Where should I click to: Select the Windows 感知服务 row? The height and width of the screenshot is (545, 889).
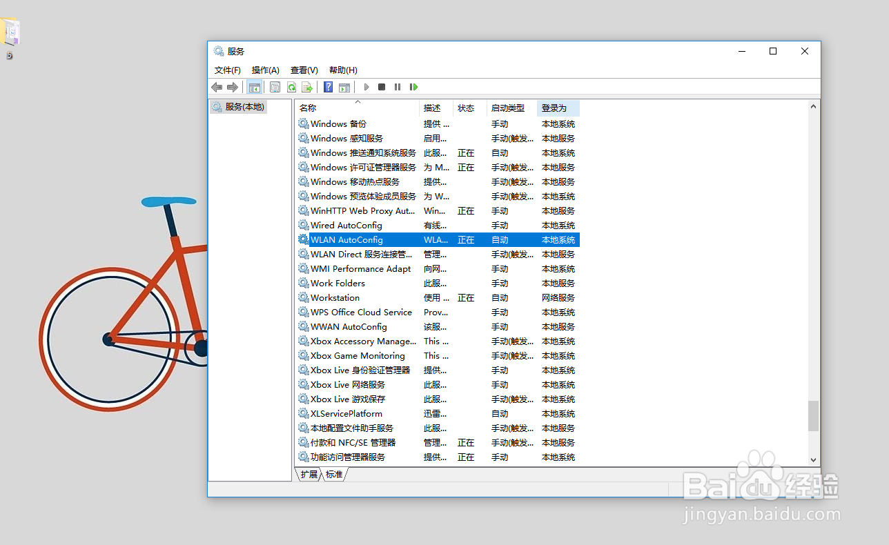click(x=438, y=138)
